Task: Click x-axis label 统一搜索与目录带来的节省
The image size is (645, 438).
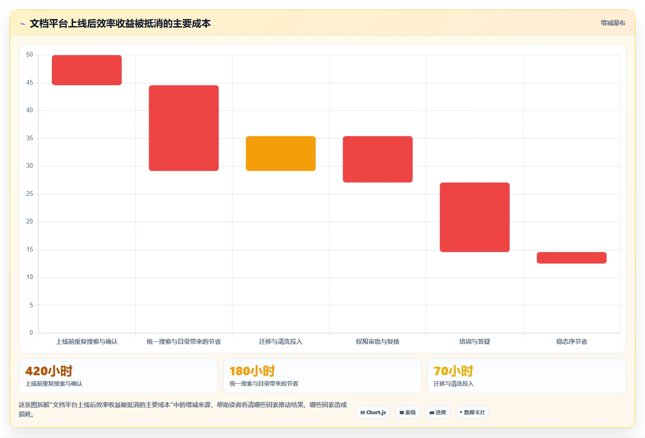Action: click(x=184, y=341)
